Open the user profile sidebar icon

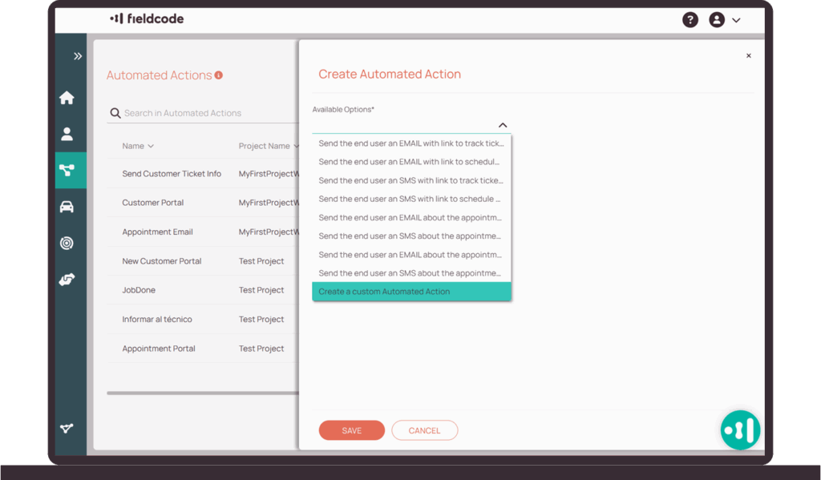[67, 134]
